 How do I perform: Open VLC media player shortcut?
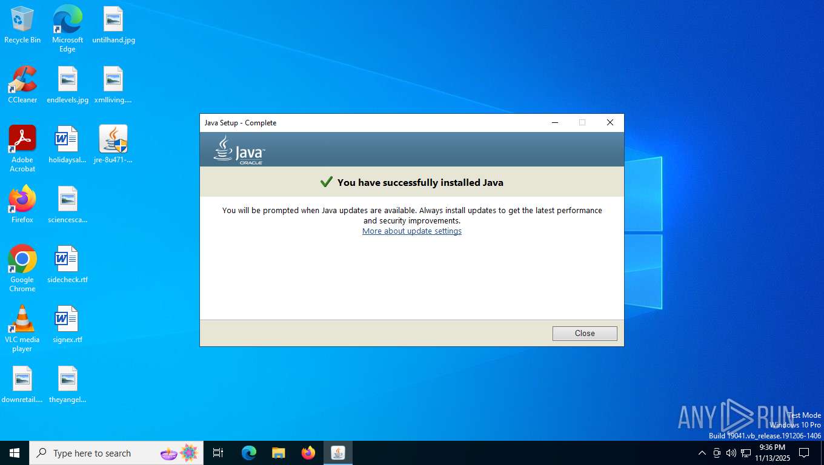22,329
